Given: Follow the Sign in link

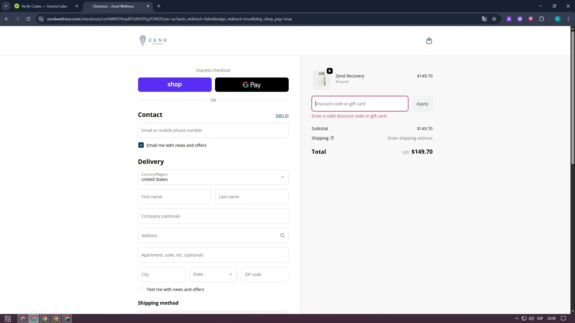Looking at the screenshot, I should click(x=282, y=115).
